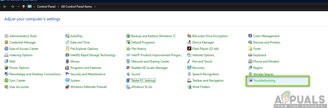Go back with the Back arrow
Image resolution: width=328 pixels, height=108 pixels.
point(5,7)
